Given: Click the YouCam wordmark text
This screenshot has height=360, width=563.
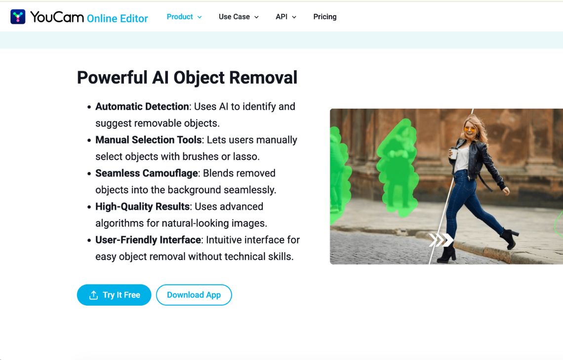Looking at the screenshot, I should (x=57, y=17).
